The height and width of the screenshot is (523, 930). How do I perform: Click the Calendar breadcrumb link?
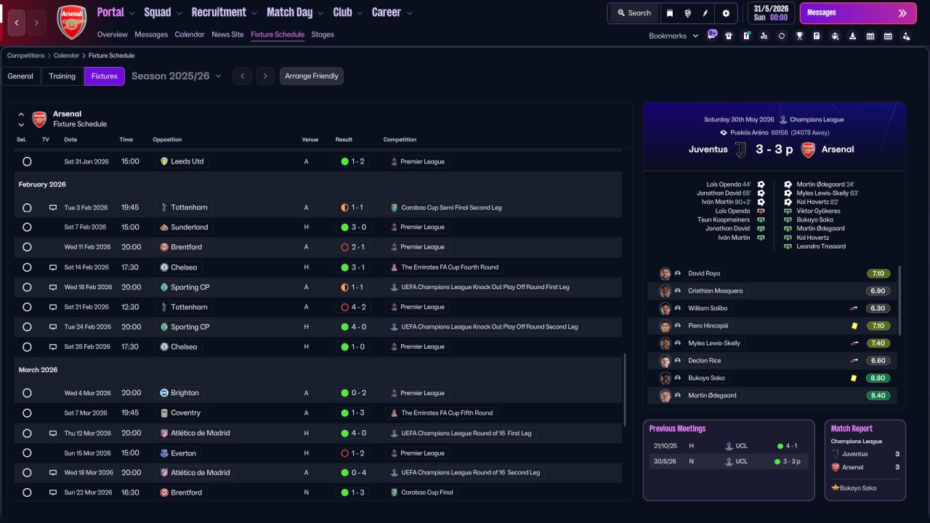point(66,56)
